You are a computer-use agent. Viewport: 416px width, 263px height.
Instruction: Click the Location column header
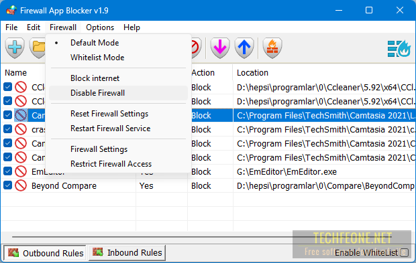pyautogui.click(x=252, y=72)
